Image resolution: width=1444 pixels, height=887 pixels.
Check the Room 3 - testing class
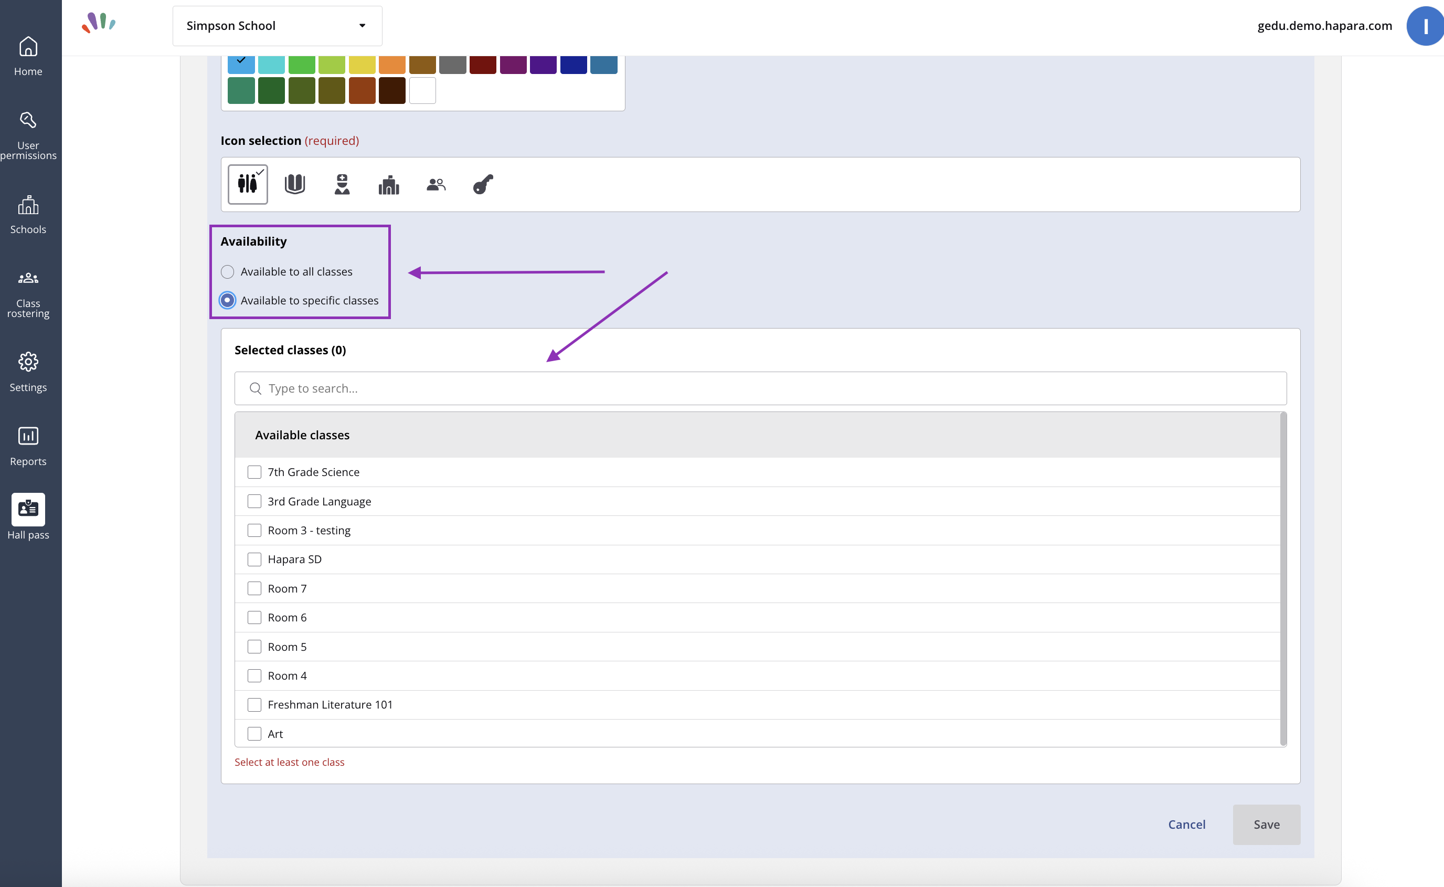point(254,530)
